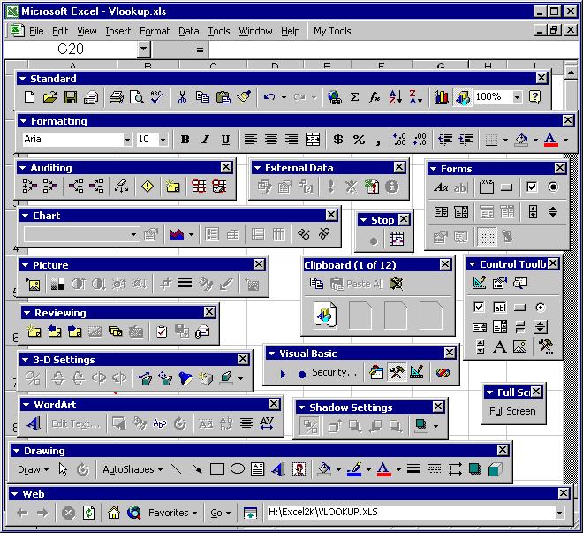Open Favorites dropdown in Web toolbar
This screenshot has width=583, height=533.
tap(172, 513)
